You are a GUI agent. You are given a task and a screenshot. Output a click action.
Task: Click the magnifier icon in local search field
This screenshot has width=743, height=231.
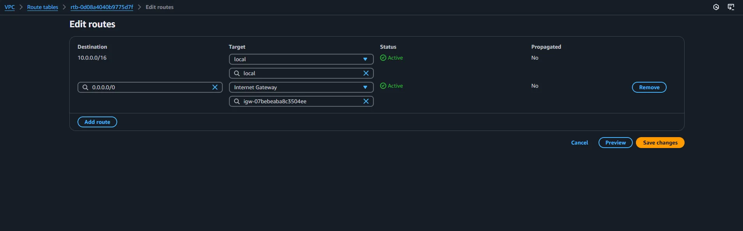click(237, 73)
